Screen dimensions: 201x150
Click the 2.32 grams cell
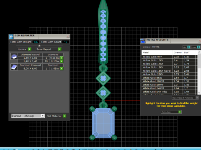[x=178, y=57]
